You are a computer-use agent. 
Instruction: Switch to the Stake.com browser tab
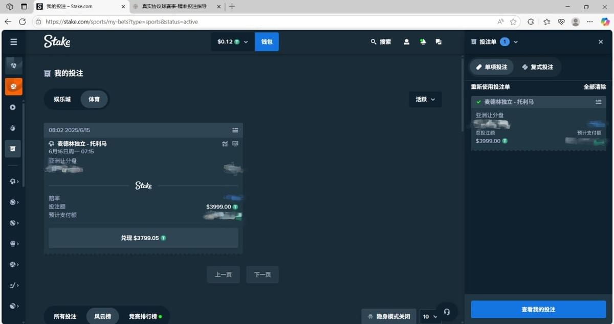pyautogui.click(x=81, y=7)
